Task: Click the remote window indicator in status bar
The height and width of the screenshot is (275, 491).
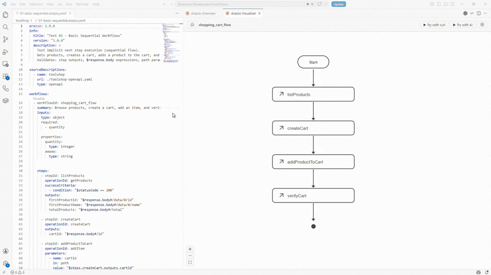Action: tap(4, 272)
